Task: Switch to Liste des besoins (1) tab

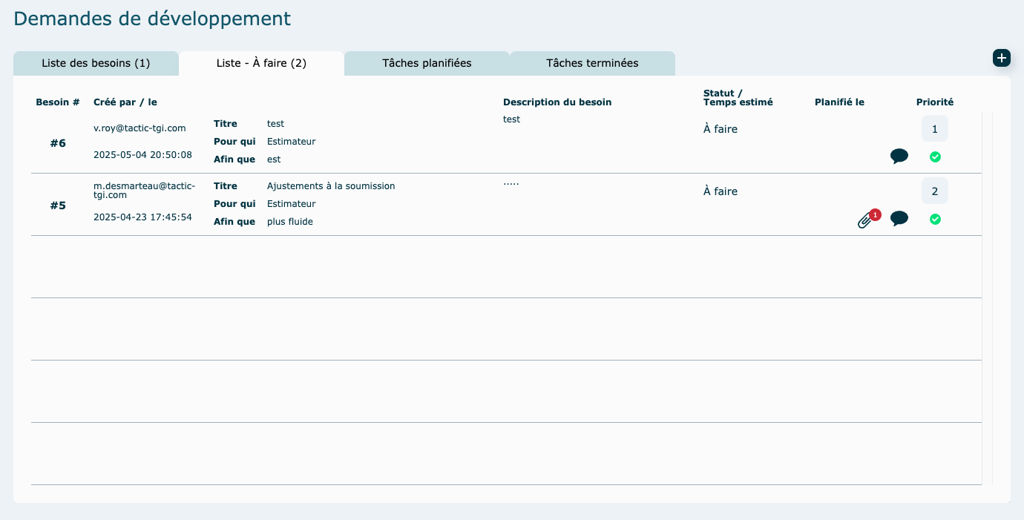Action: (x=96, y=63)
